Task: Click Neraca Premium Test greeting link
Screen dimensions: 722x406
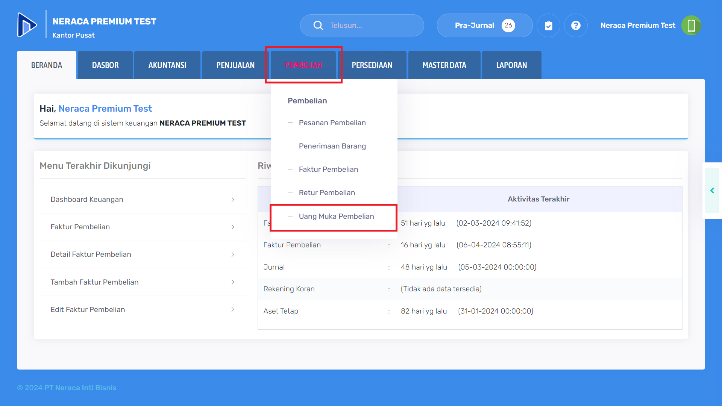Action: point(105,109)
